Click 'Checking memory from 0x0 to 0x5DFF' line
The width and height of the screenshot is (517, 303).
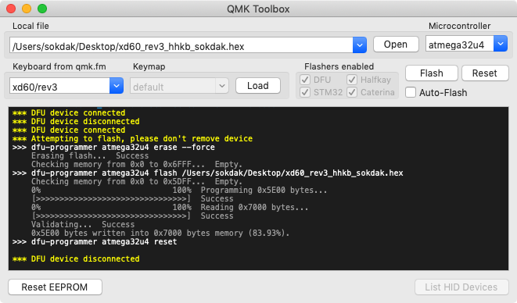pyautogui.click(x=137, y=181)
